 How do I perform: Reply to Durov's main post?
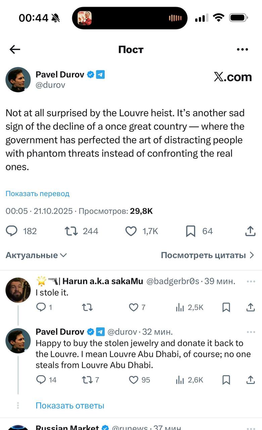[12, 231]
